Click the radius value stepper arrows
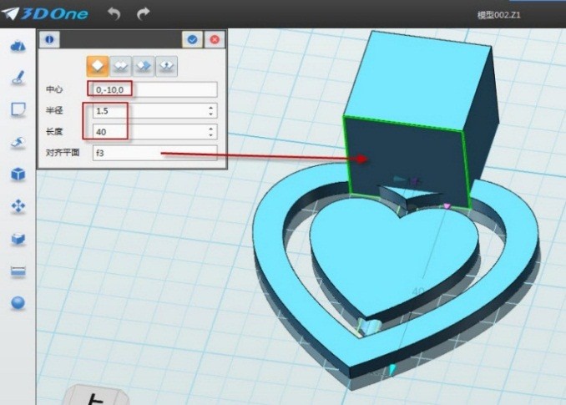This screenshot has height=405, width=566. [x=210, y=110]
